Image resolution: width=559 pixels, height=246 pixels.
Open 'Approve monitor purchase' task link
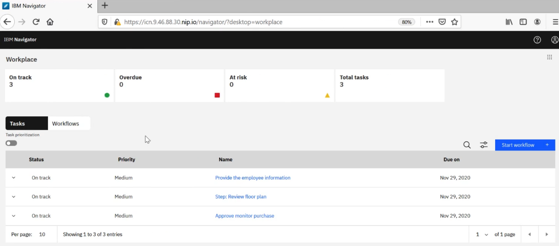[x=245, y=216]
